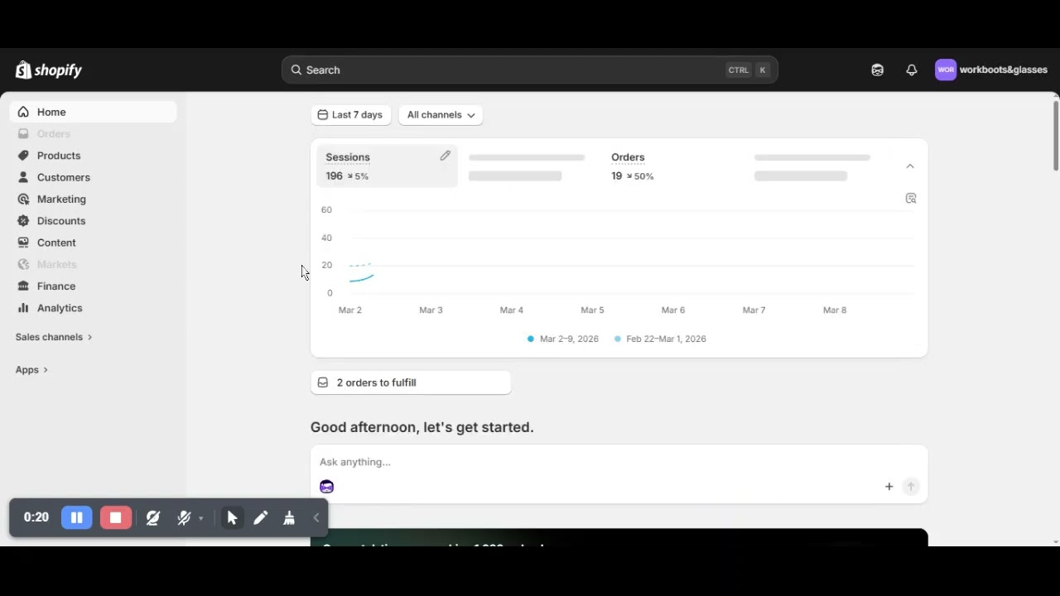Pause the screen recording

tap(77, 518)
